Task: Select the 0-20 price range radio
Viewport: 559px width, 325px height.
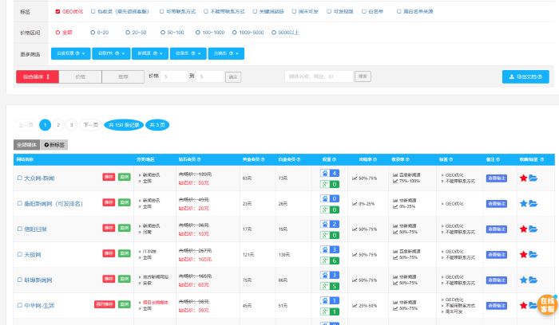Action: 93,33
